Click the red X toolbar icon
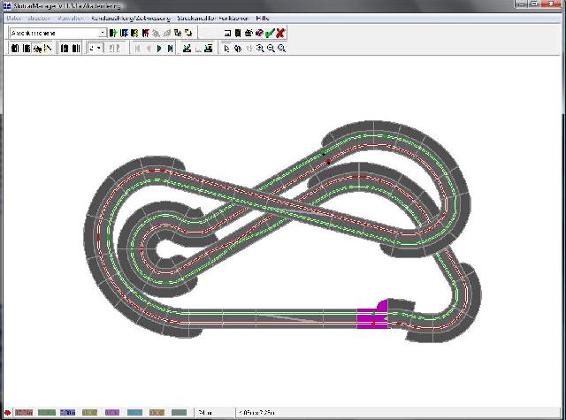 pyautogui.click(x=280, y=33)
